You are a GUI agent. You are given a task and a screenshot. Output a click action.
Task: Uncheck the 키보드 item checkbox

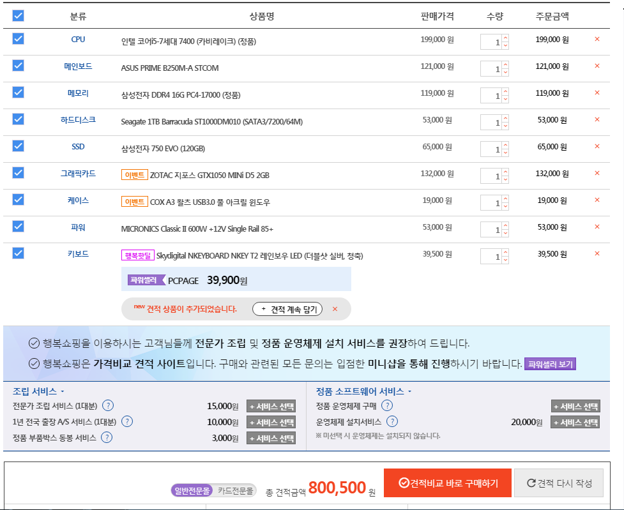click(19, 253)
